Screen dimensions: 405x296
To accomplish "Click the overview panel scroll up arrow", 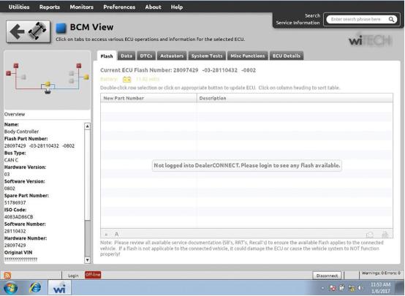I will pyautogui.click(x=87, y=126).
